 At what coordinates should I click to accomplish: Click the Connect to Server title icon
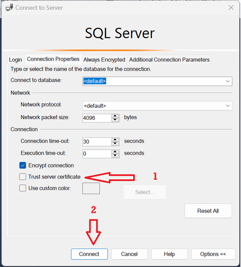pos(9,8)
